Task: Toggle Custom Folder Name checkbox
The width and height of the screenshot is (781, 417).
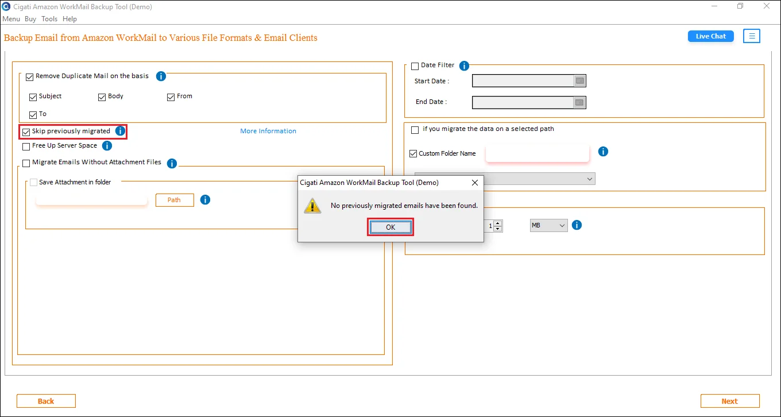Action: click(413, 154)
